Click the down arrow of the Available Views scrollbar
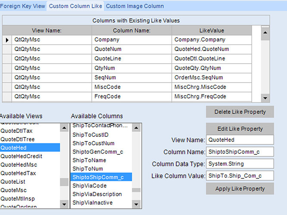Image resolution: width=287 pixels, height=215 pixels. (x=64, y=204)
